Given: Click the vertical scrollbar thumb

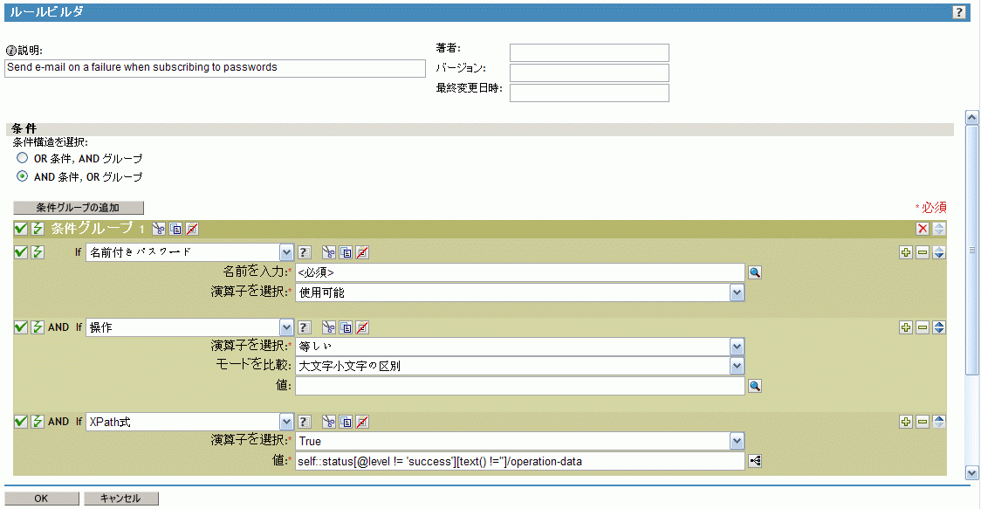Looking at the screenshot, I should tap(971, 251).
